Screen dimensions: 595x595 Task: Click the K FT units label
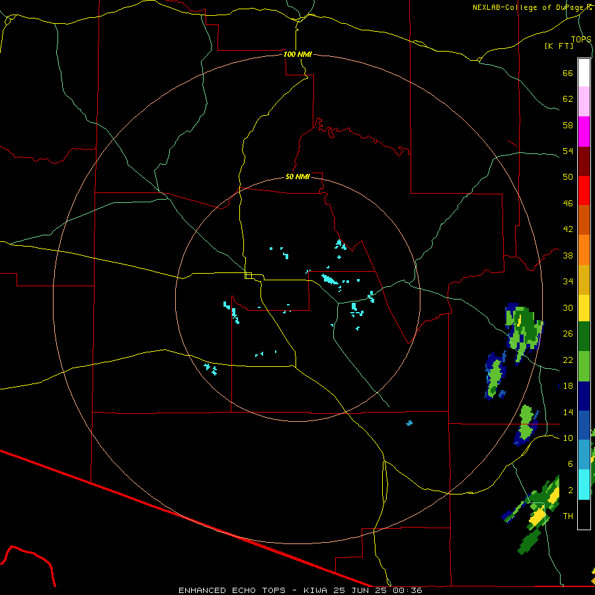point(559,46)
